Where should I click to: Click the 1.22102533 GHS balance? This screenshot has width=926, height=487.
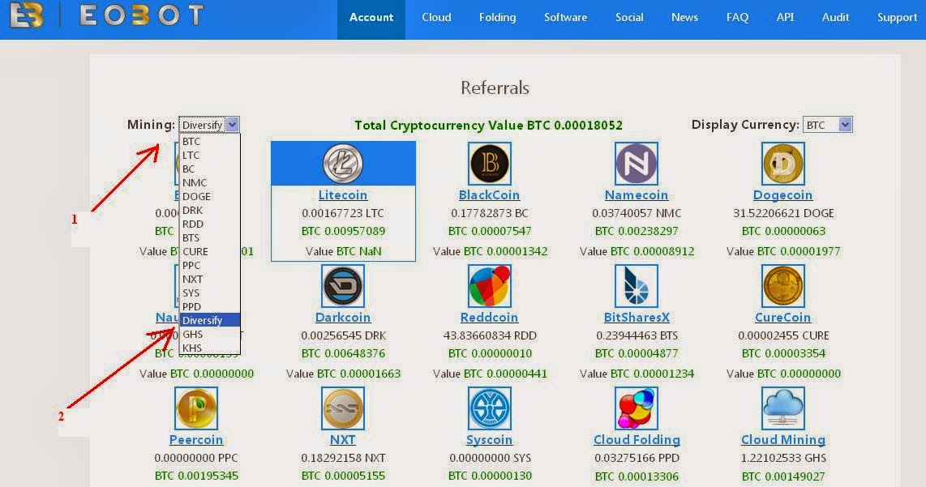783,458
